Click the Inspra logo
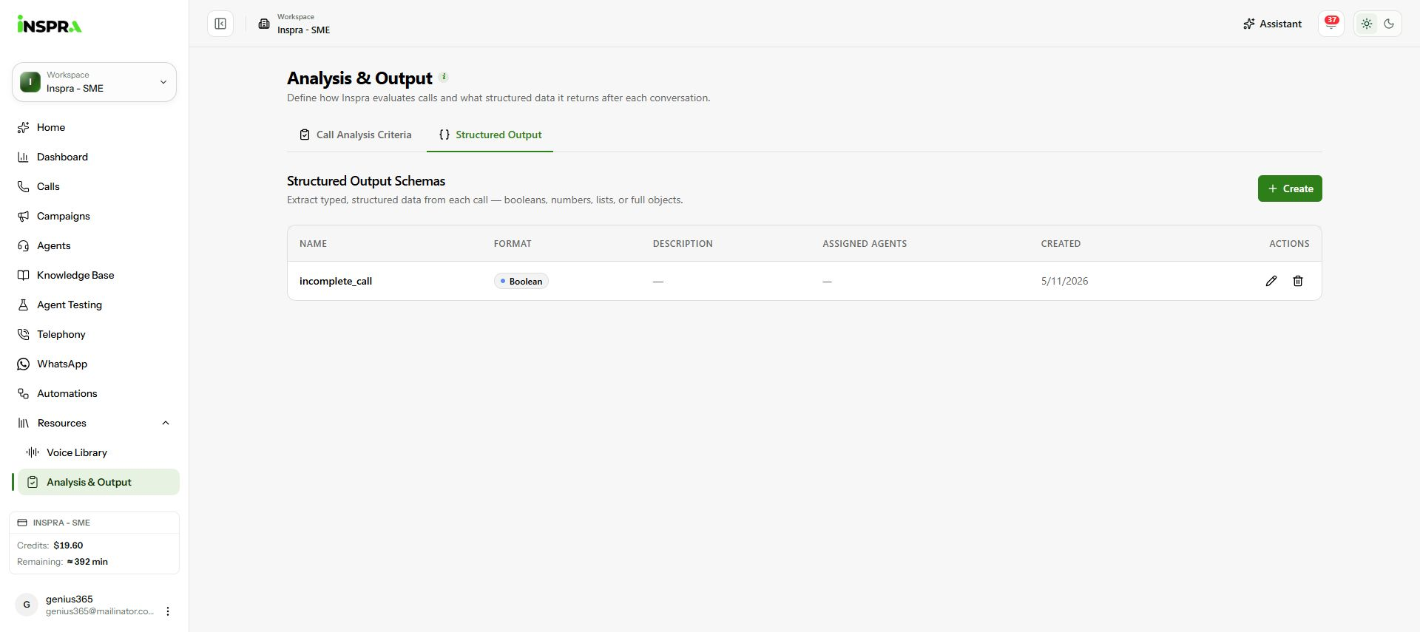Screen dimensions: 1420x632 (x=50, y=24)
